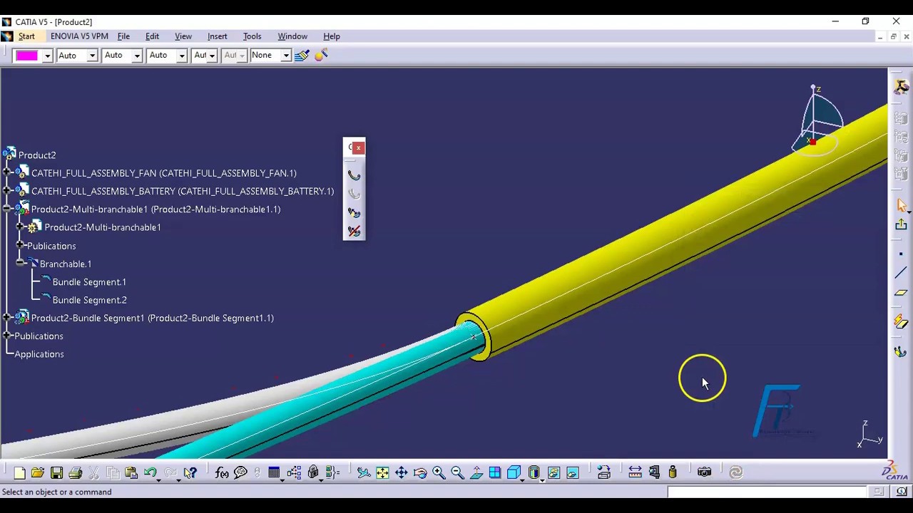Screen dimensions: 913x513
Task: Click the Fit All In icon
Action: click(x=382, y=472)
